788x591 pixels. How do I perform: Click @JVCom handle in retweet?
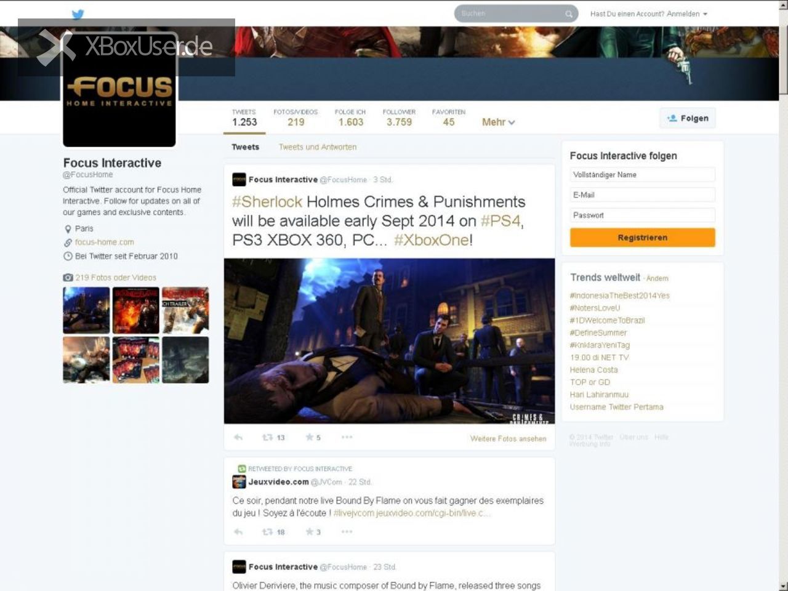pyautogui.click(x=326, y=482)
